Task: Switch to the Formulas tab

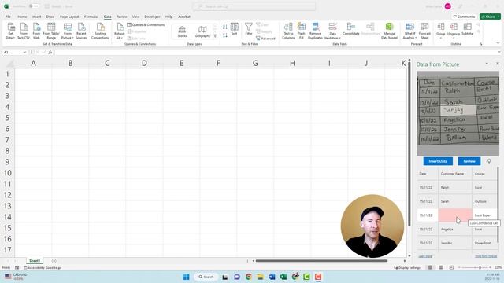Action: tap(91, 17)
